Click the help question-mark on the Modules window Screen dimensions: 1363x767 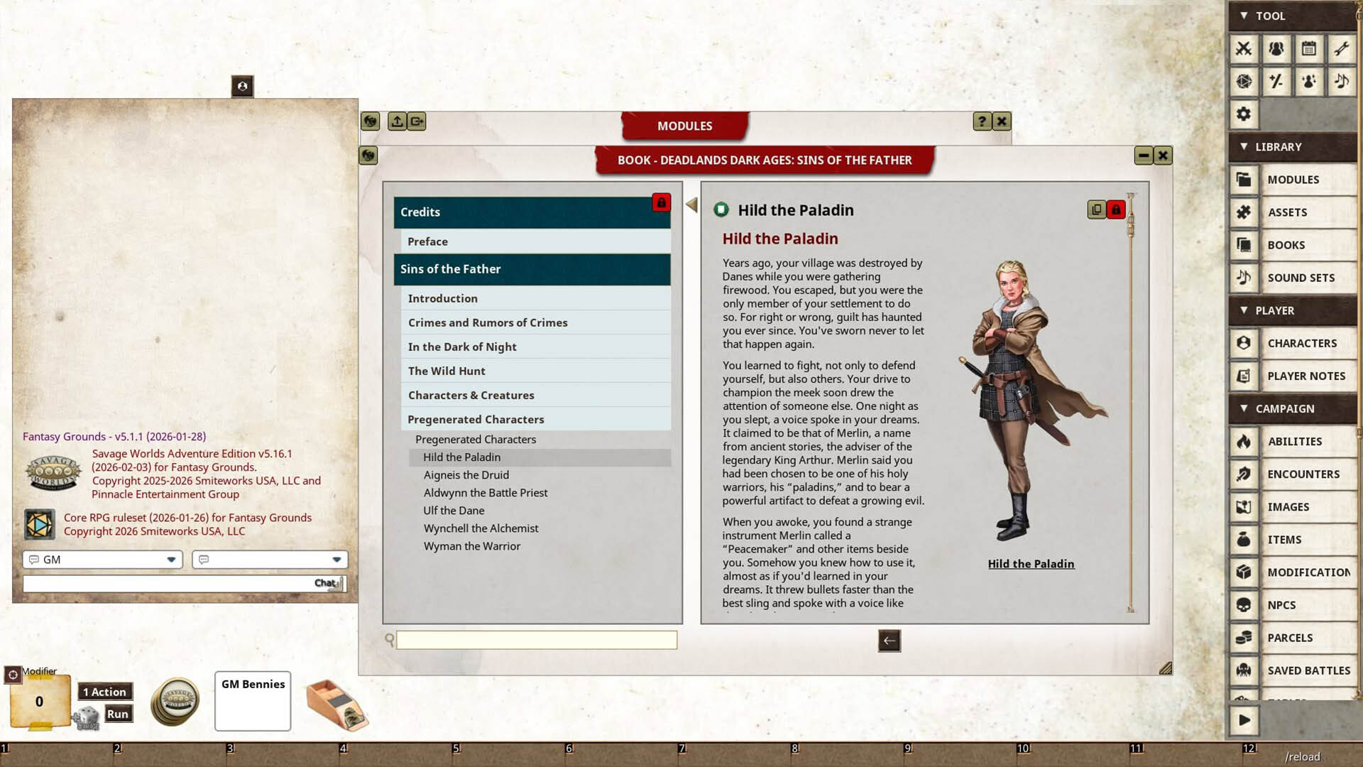coord(982,121)
